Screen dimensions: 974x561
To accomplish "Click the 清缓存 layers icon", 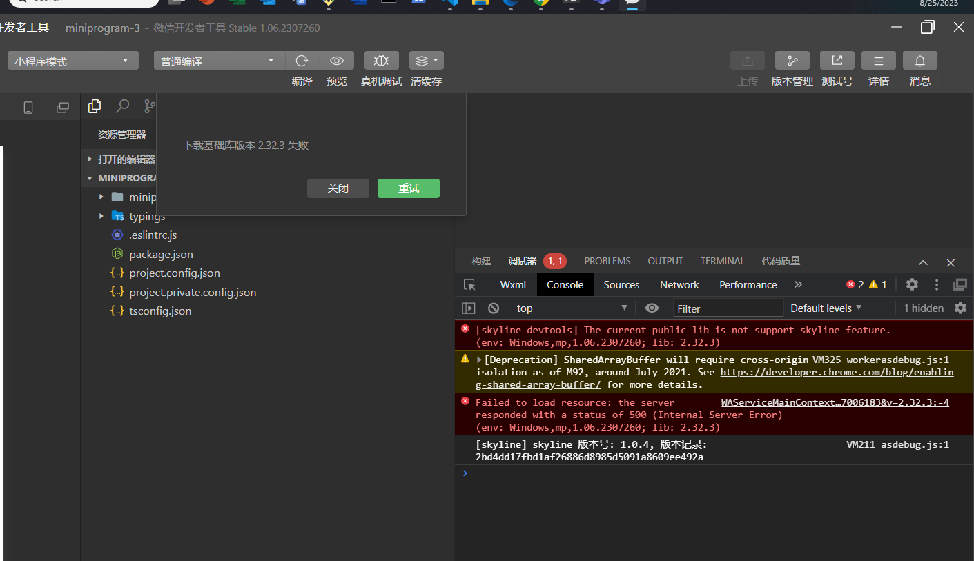I will click(422, 61).
